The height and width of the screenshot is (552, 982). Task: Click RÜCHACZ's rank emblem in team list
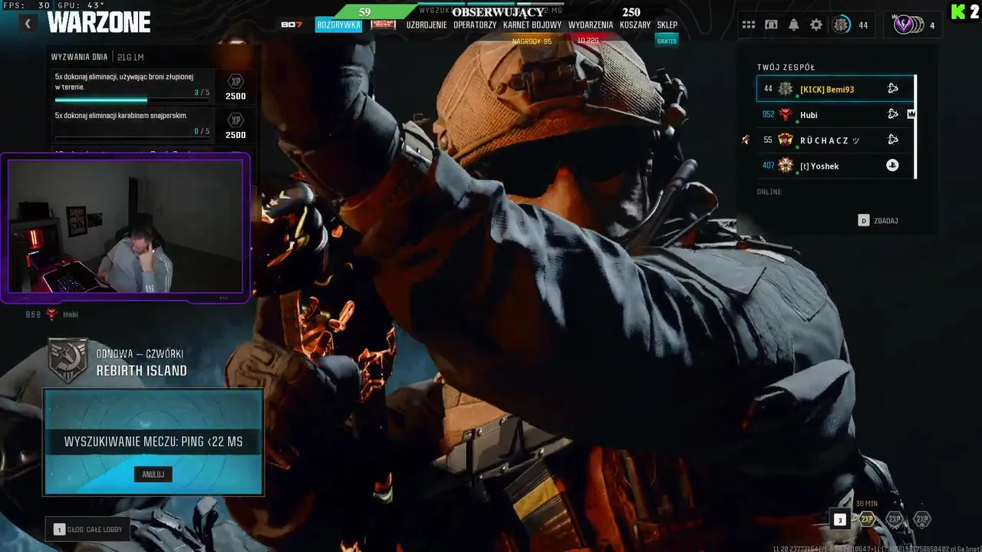[x=786, y=140]
